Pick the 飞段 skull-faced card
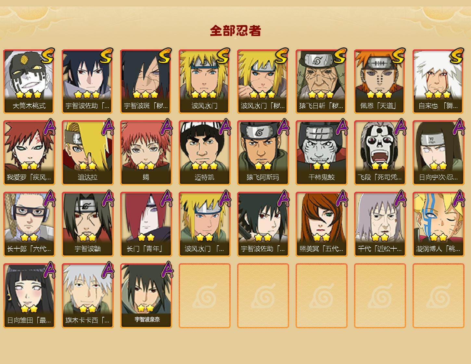The width and height of the screenshot is (471, 364). (380, 153)
